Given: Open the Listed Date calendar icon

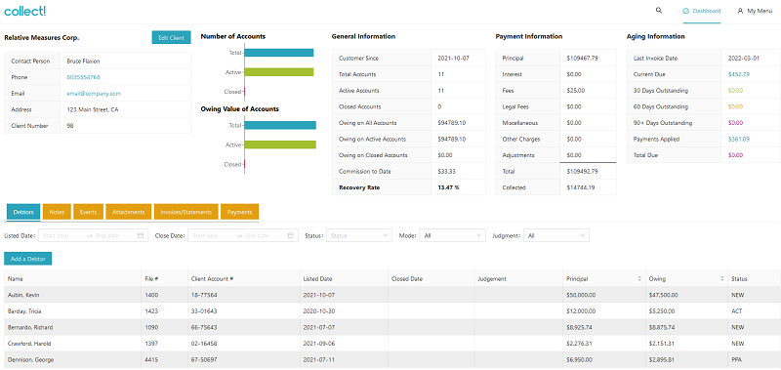Looking at the screenshot, I should (x=141, y=235).
